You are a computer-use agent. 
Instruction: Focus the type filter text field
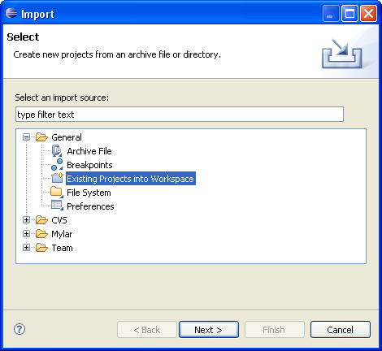coord(180,115)
